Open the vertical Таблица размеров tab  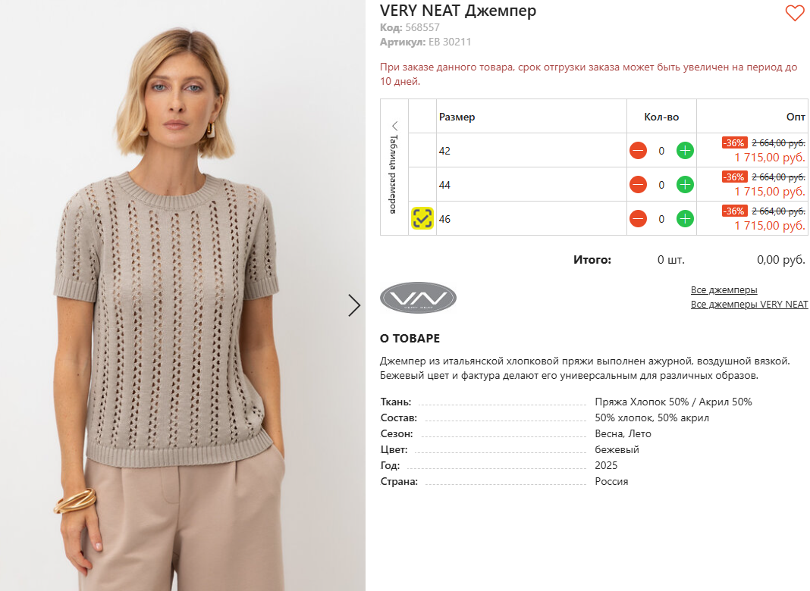(x=394, y=174)
